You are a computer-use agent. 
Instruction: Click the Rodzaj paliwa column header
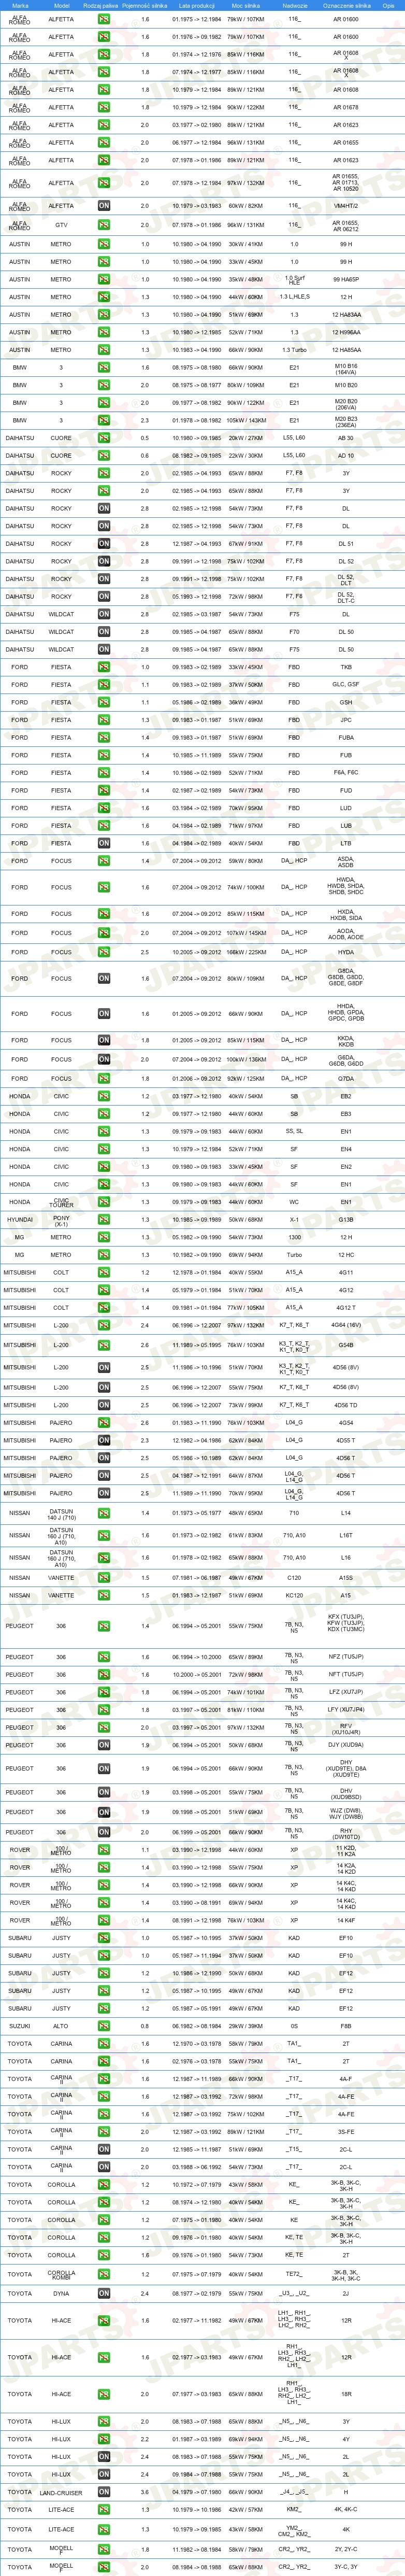pyautogui.click(x=100, y=5)
